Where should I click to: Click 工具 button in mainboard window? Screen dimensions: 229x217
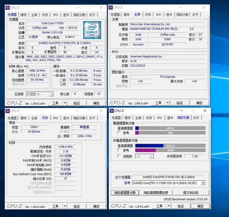[158, 103]
